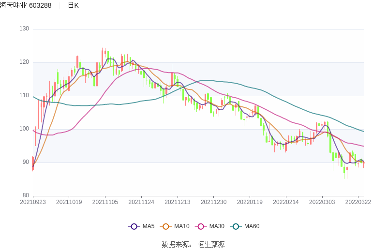Select the 20210923 date on the x-axis
This screenshot has height=250, width=387.
click(33, 202)
